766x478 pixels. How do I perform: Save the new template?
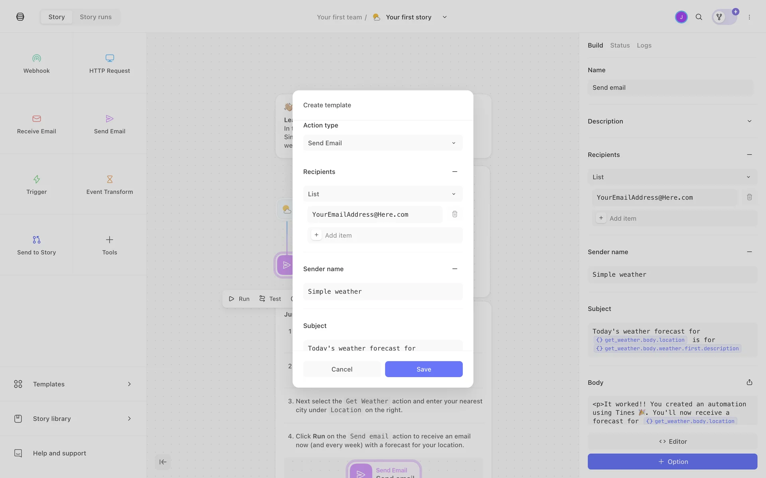click(x=423, y=369)
